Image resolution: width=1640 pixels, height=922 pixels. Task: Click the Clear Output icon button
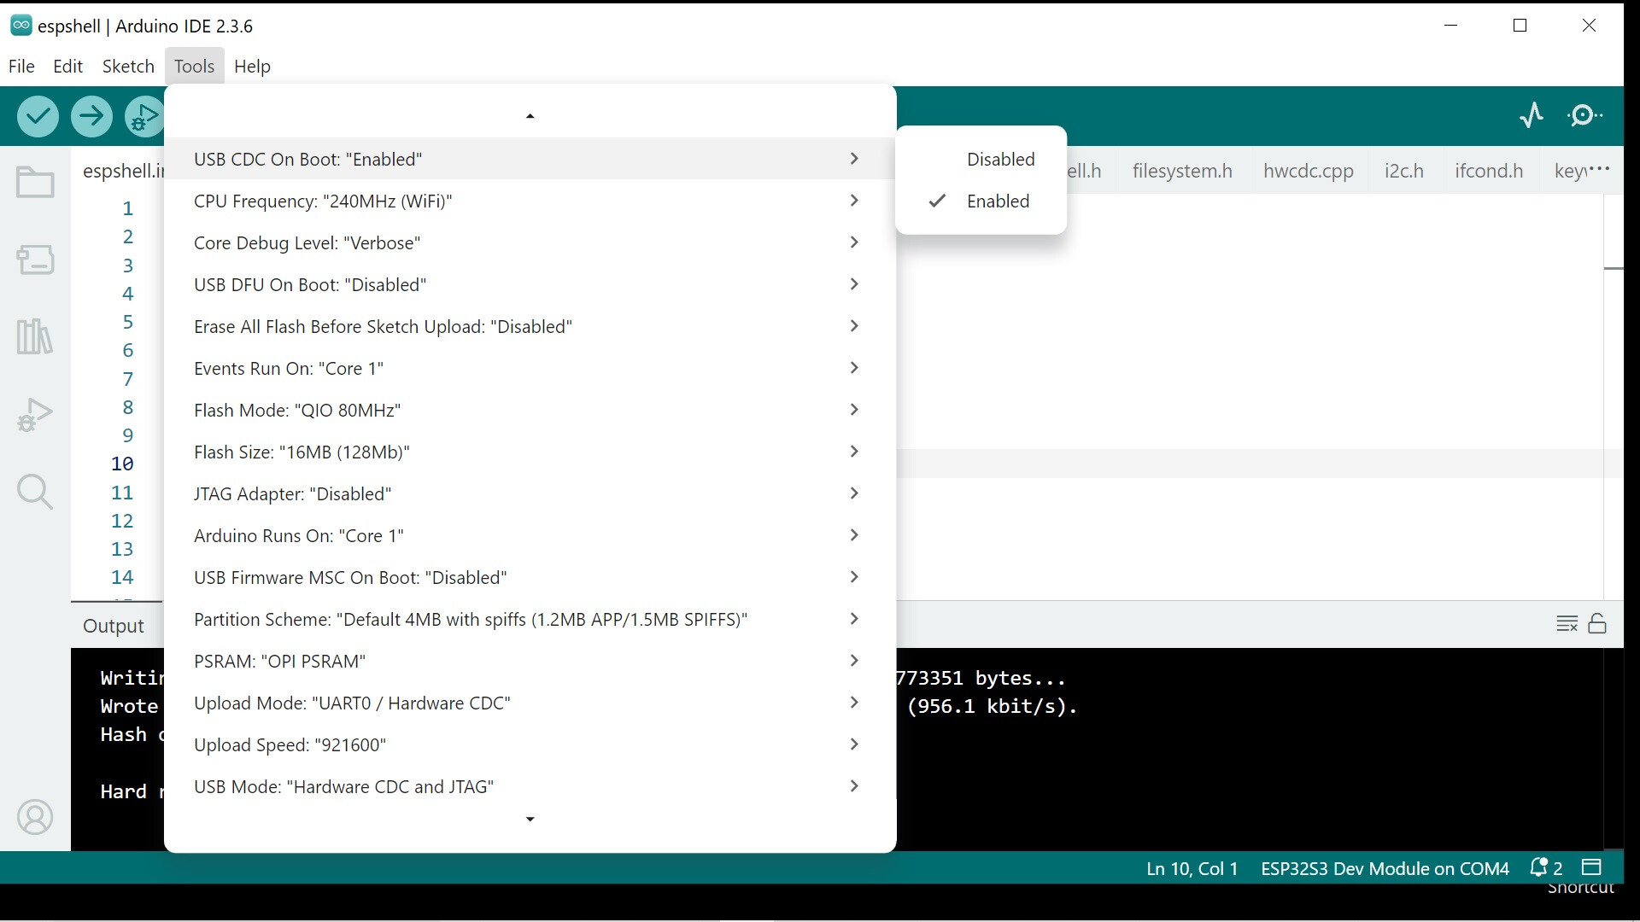point(1567,624)
